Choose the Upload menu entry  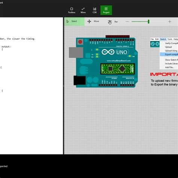click(168, 47)
